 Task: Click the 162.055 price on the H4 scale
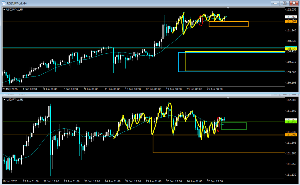(291, 10)
